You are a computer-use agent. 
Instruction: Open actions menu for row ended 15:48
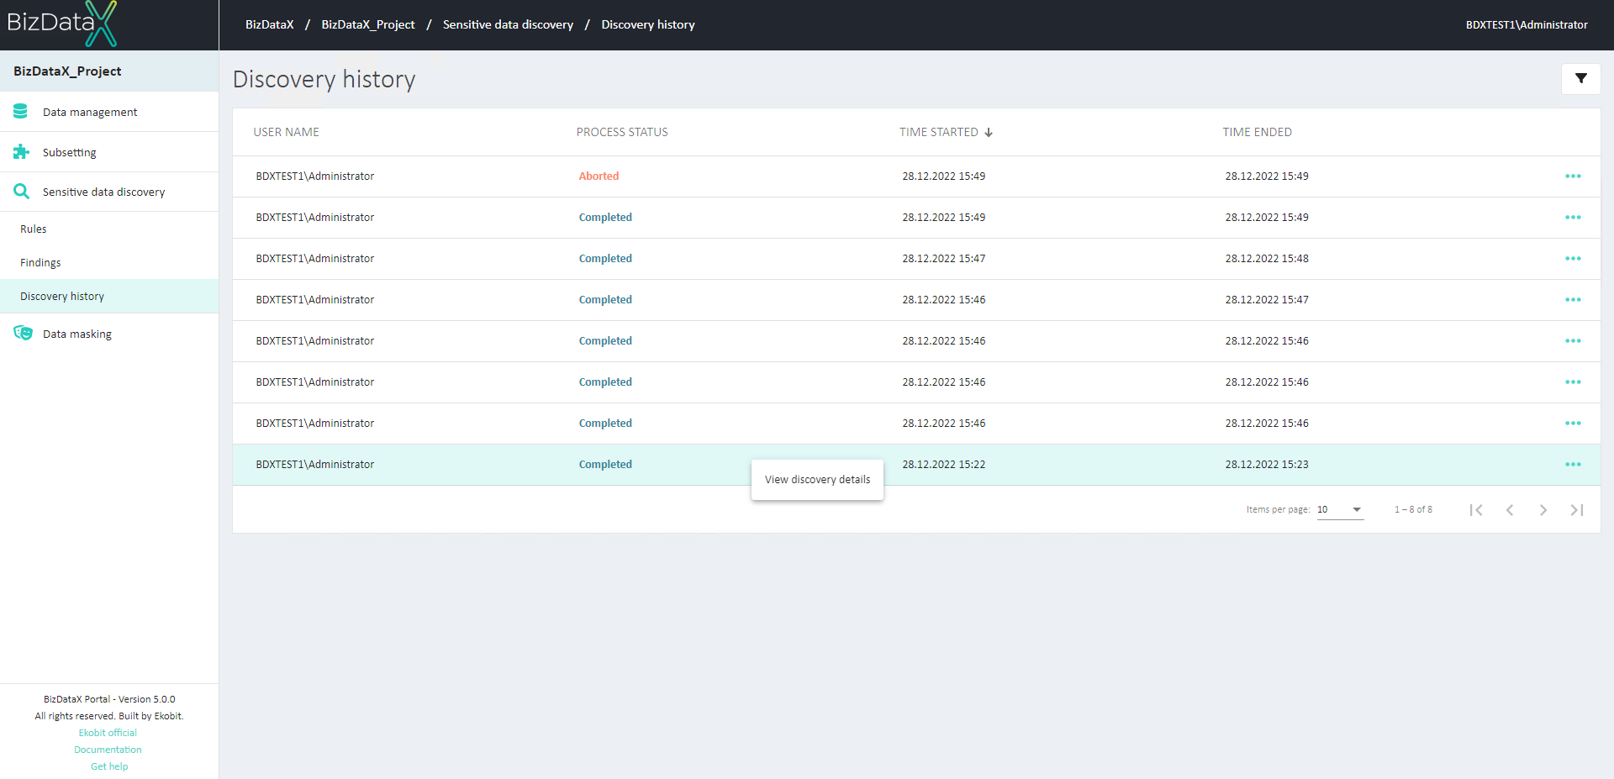coord(1573,259)
